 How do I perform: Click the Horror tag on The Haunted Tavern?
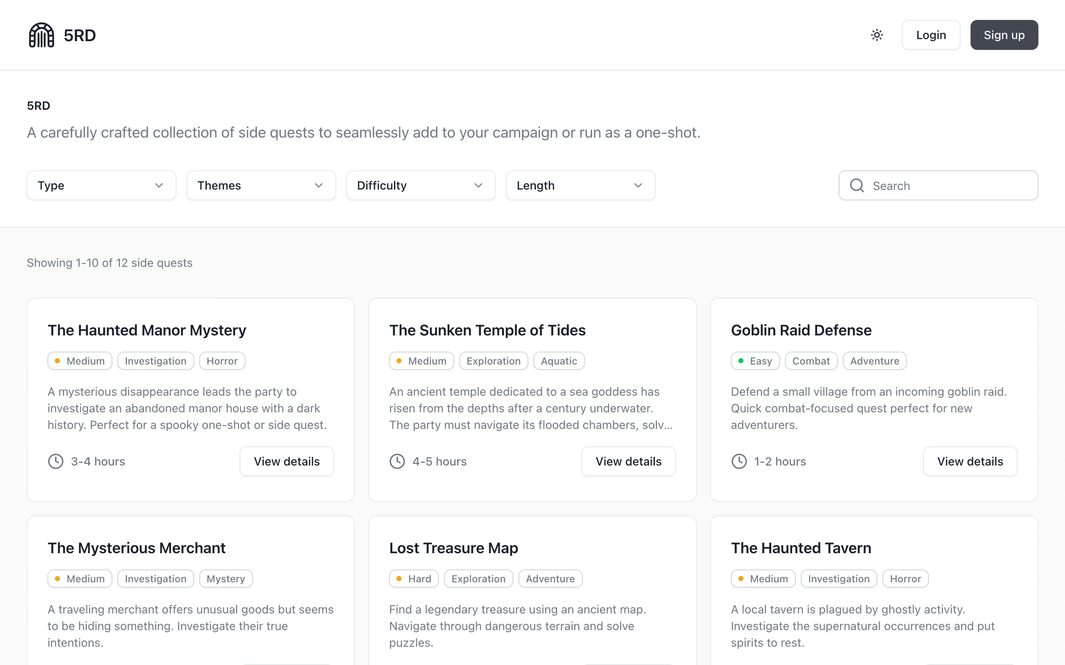pyautogui.click(x=905, y=579)
